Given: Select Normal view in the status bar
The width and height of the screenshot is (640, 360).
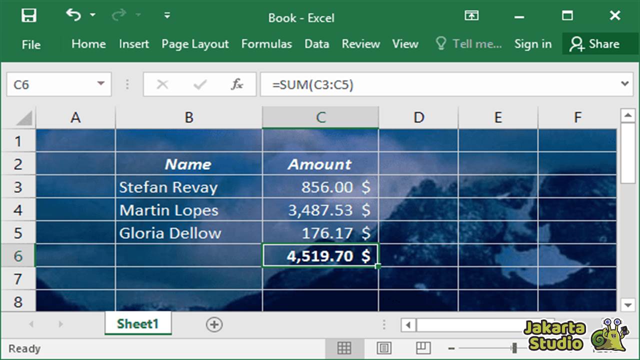Looking at the screenshot, I should [x=344, y=348].
